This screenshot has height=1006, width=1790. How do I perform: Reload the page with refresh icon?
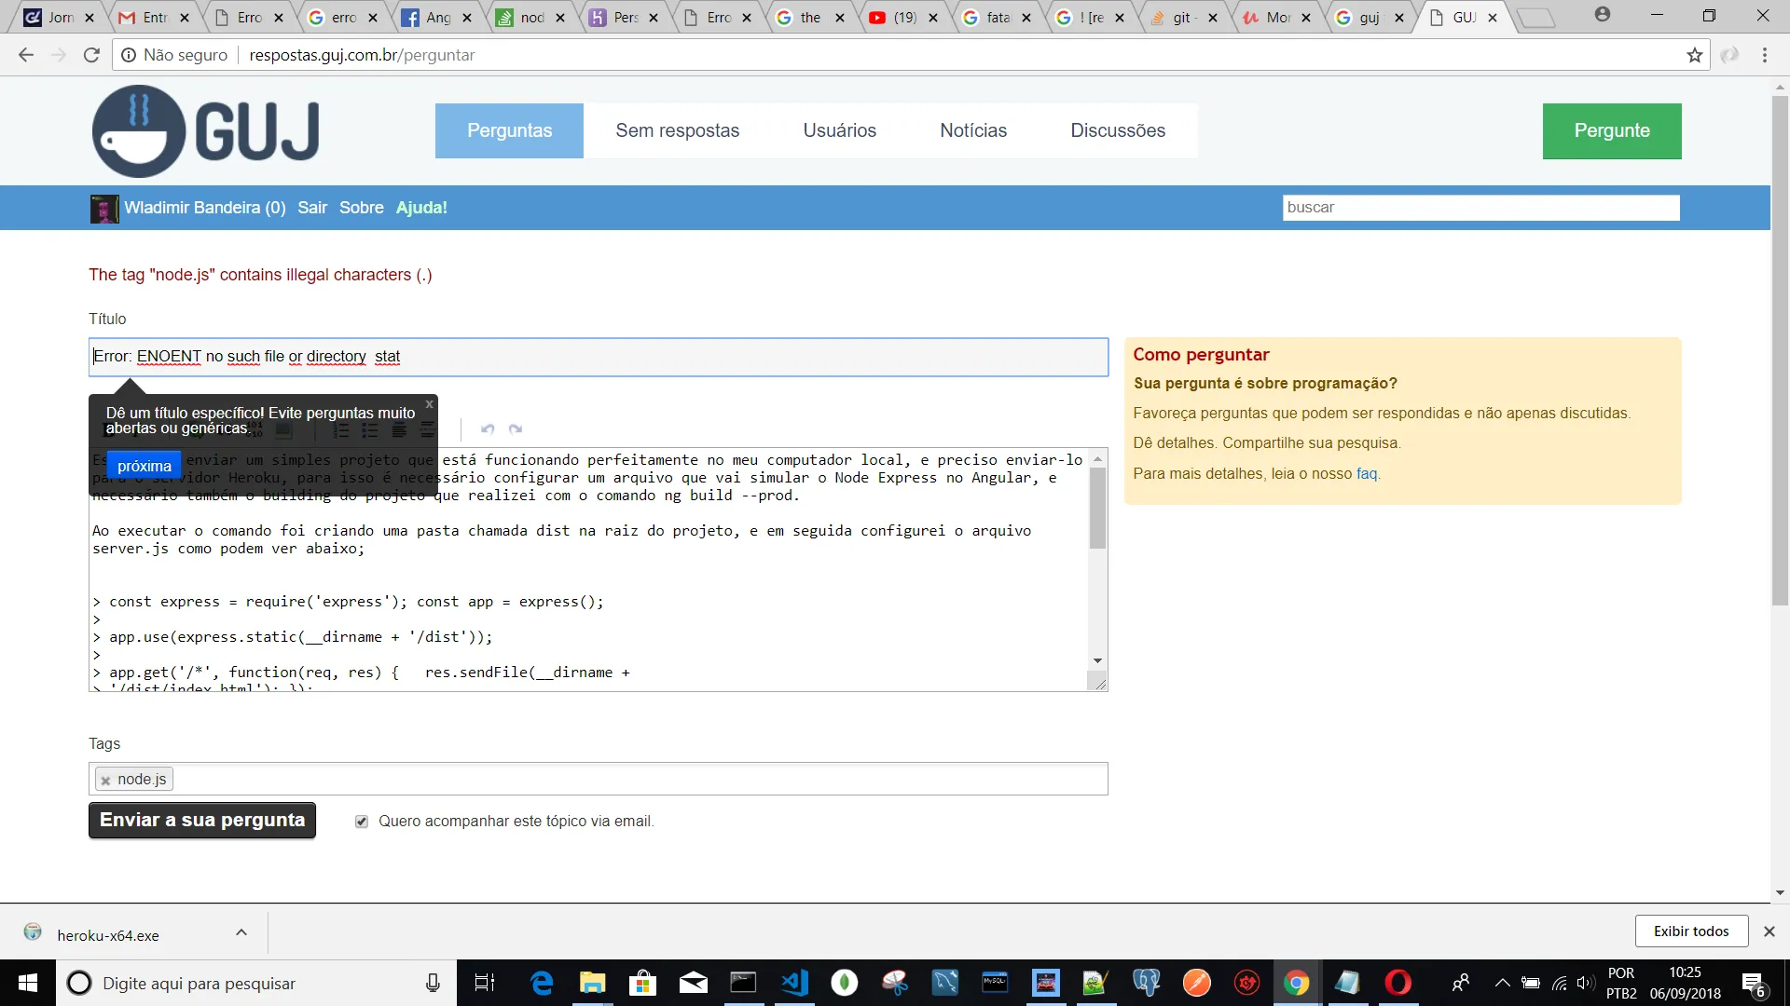91,56
